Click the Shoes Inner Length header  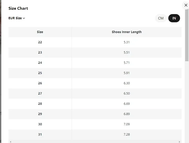[127, 32]
